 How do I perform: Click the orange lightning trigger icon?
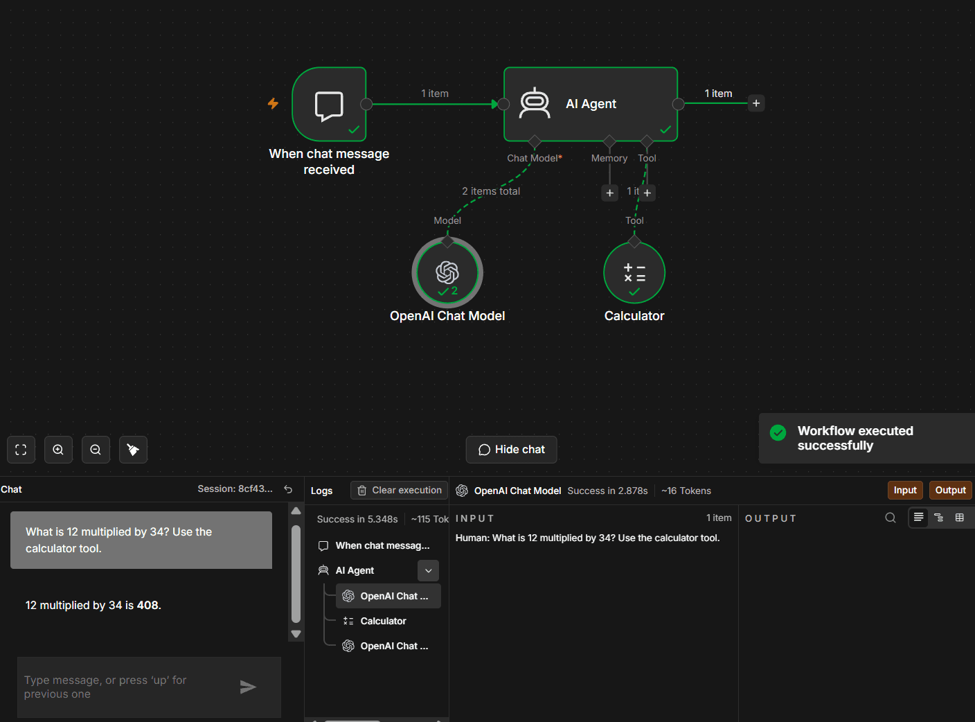point(274,103)
